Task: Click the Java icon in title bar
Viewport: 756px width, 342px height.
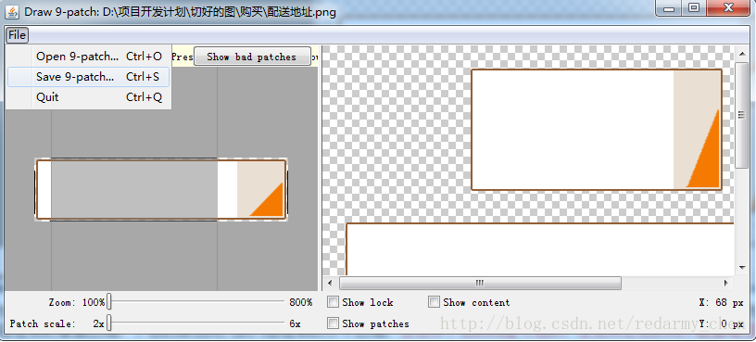Action: 13,11
